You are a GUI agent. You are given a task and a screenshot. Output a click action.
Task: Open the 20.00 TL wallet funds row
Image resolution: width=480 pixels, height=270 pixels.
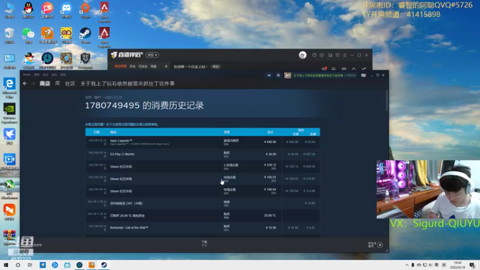tap(203, 215)
